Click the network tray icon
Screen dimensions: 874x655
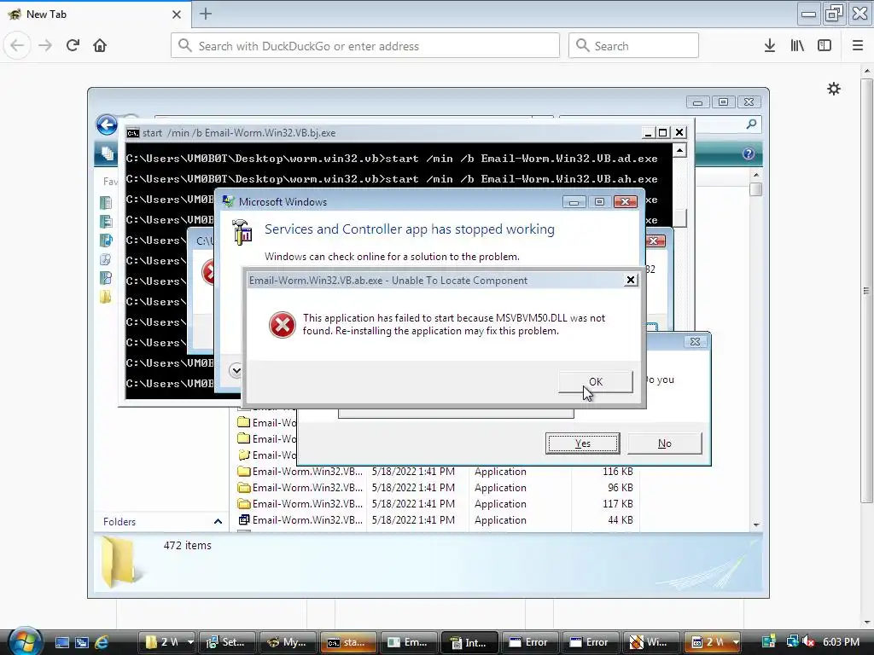point(793,642)
